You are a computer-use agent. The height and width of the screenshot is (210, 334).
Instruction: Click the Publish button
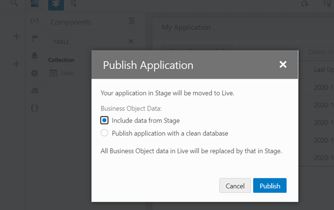coord(270,185)
